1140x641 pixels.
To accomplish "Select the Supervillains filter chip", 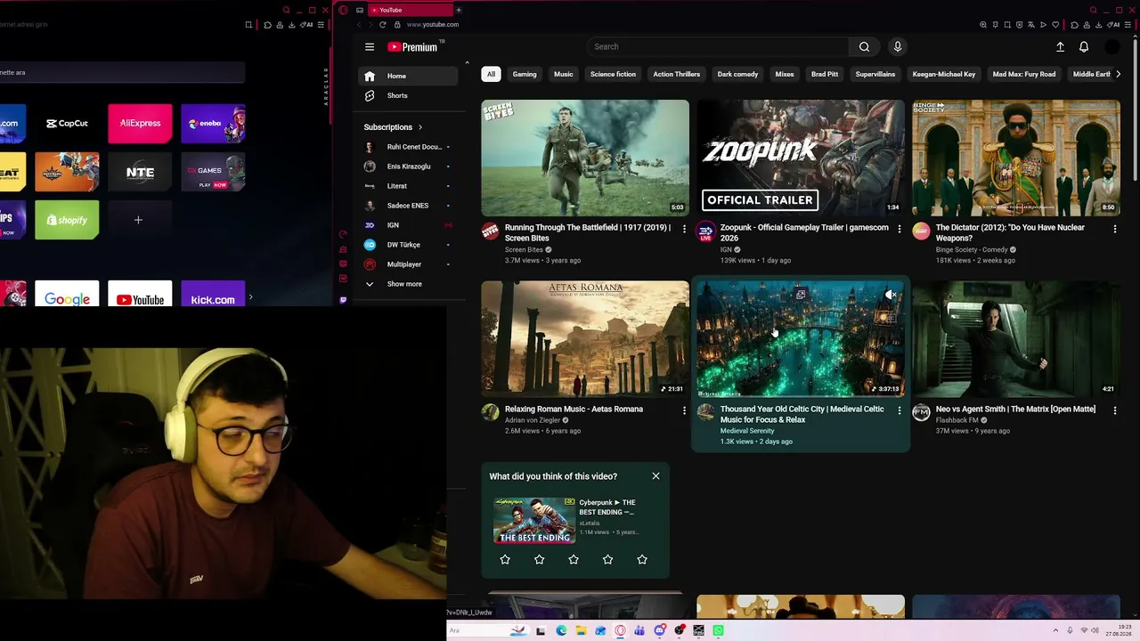I will [x=875, y=74].
